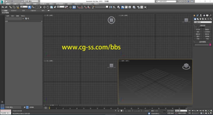Open the Workspace dropdown in title bar
This screenshot has width=213, height=115.
click(x=31, y=1)
